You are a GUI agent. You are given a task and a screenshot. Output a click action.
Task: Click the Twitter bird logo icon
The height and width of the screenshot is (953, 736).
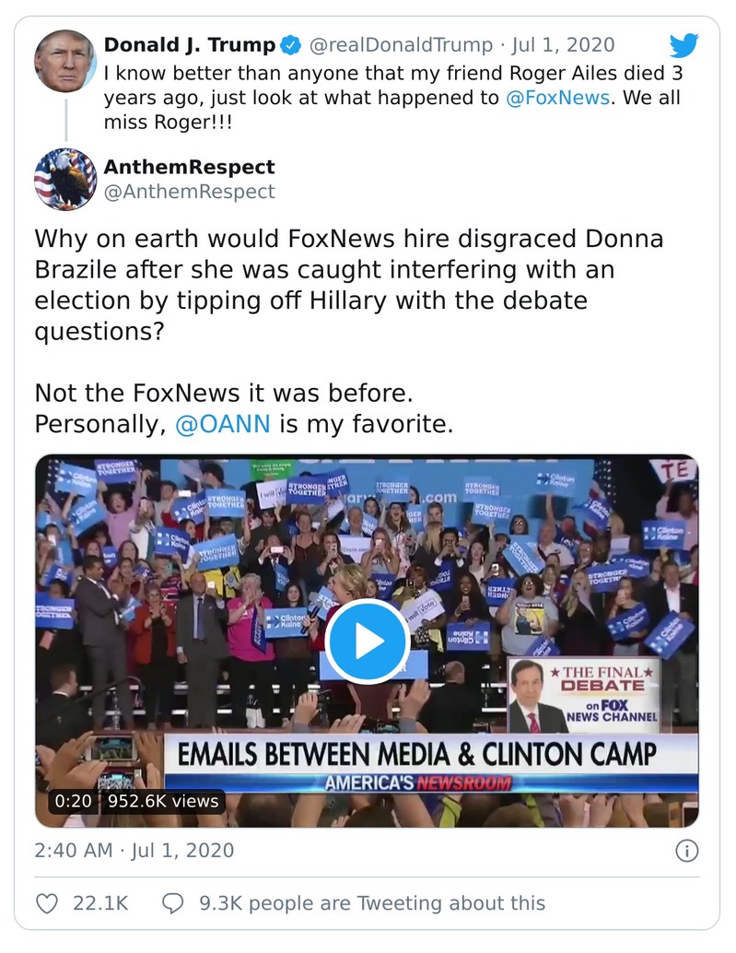point(685,43)
